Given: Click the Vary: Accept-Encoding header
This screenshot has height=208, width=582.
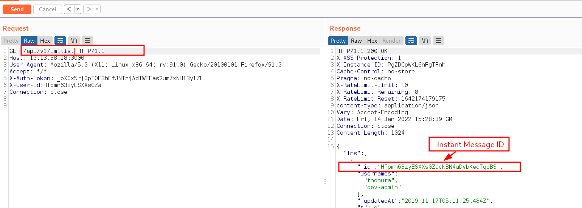Looking at the screenshot, I should point(372,112).
